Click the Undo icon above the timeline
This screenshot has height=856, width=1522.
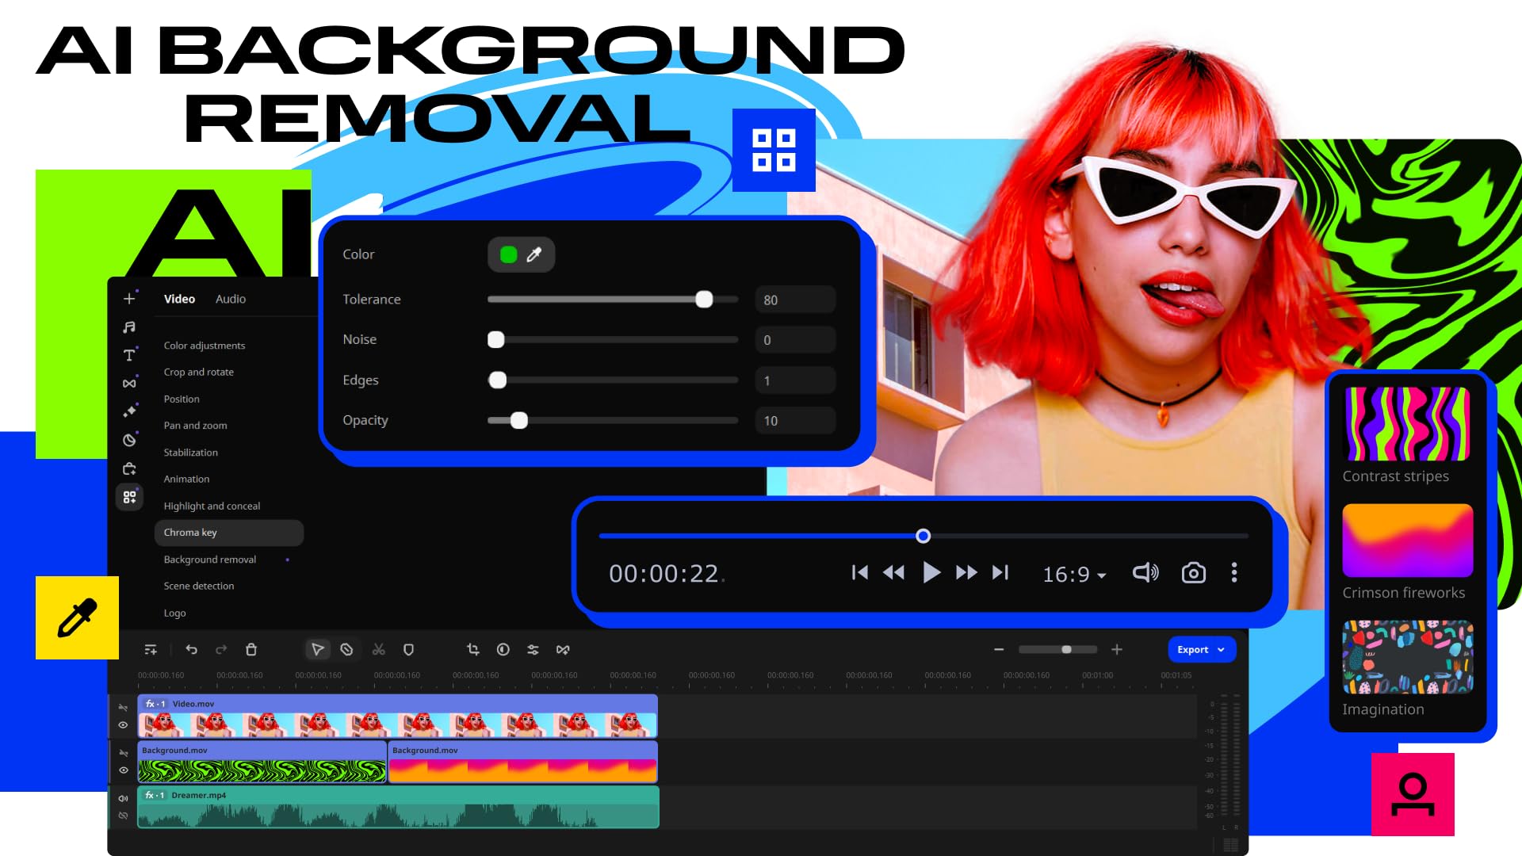(x=191, y=649)
